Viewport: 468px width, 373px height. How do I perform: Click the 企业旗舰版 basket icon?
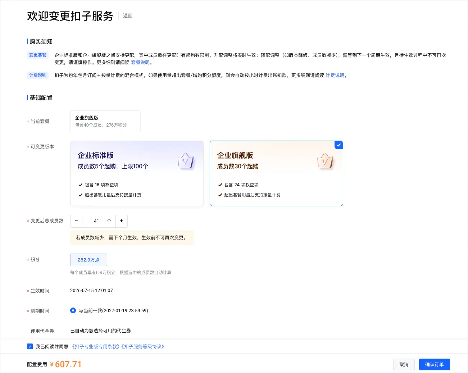click(325, 161)
